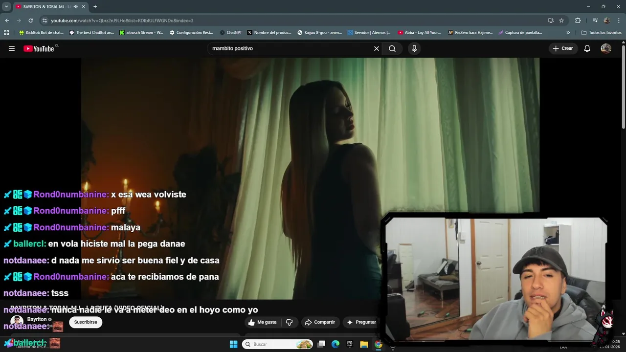Focus the youtube.com address bar
Screen dimensions: 626x352
click(x=293, y=21)
